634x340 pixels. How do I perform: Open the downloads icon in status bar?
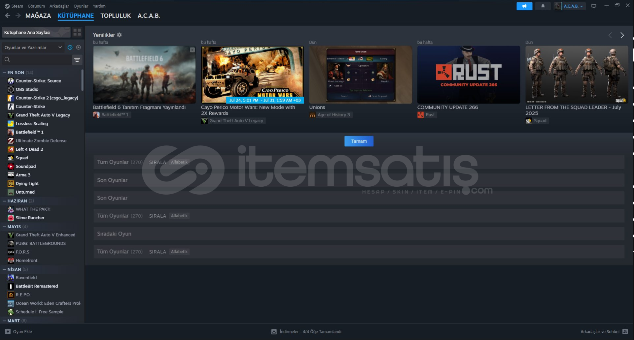click(274, 331)
